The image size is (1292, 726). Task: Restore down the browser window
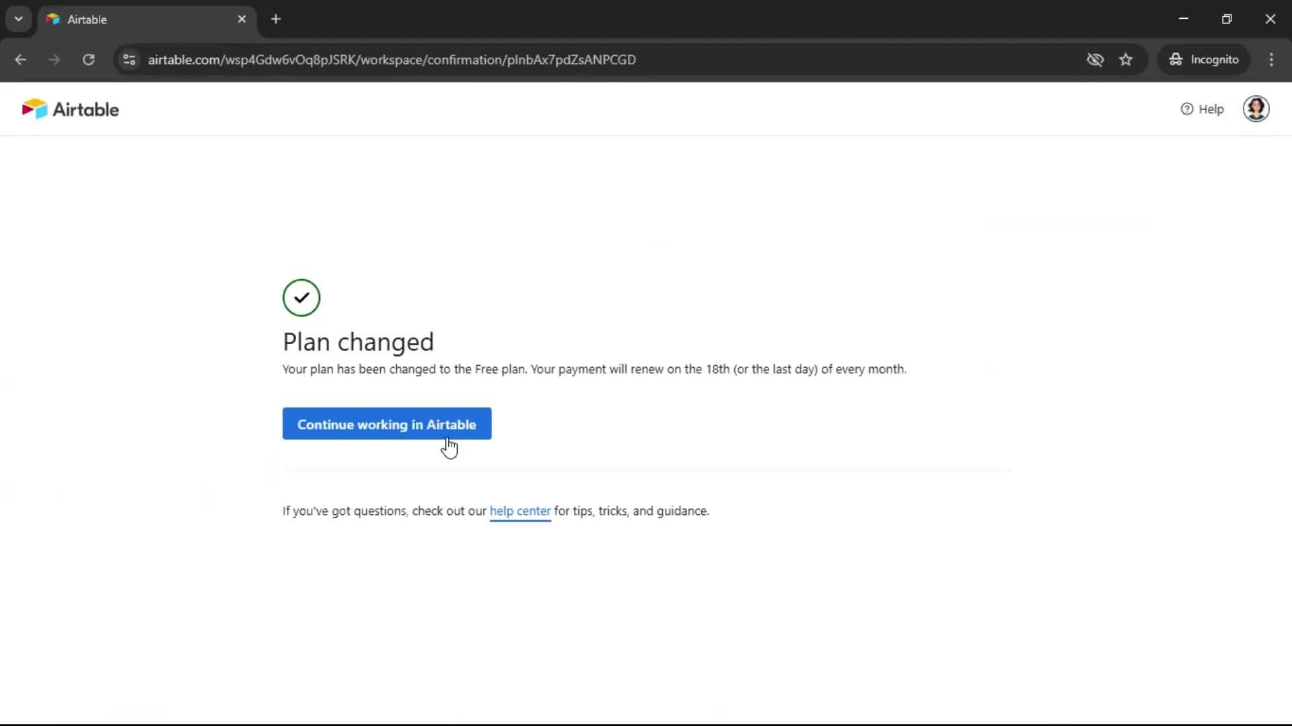tap(1227, 19)
